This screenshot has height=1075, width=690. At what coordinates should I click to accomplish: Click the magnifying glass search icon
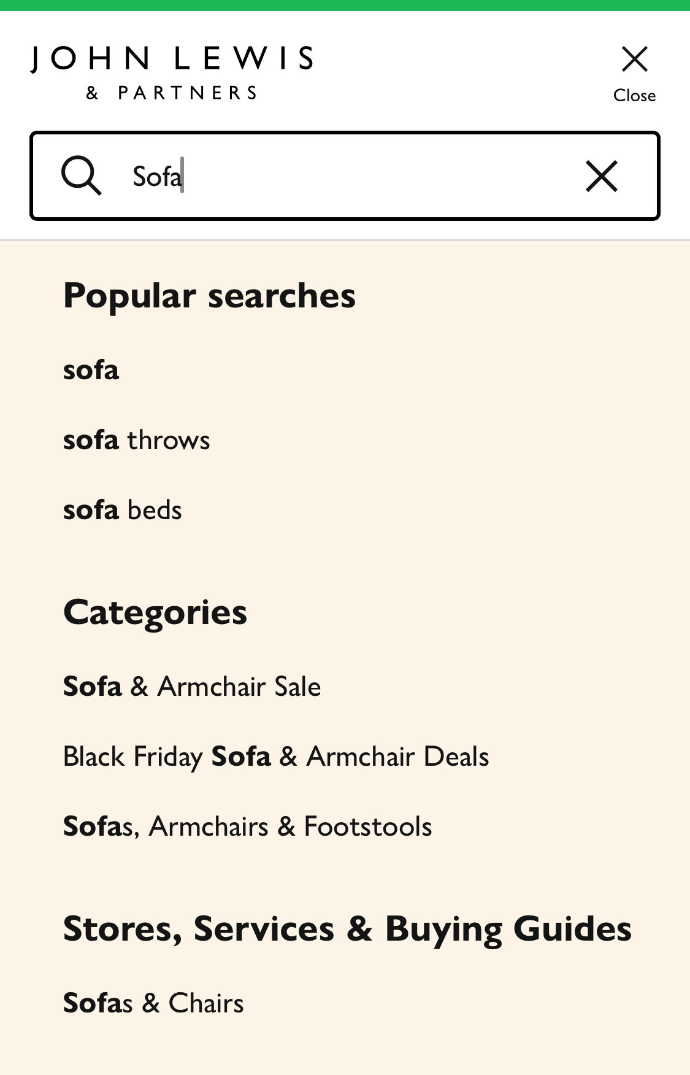pyautogui.click(x=83, y=176)
